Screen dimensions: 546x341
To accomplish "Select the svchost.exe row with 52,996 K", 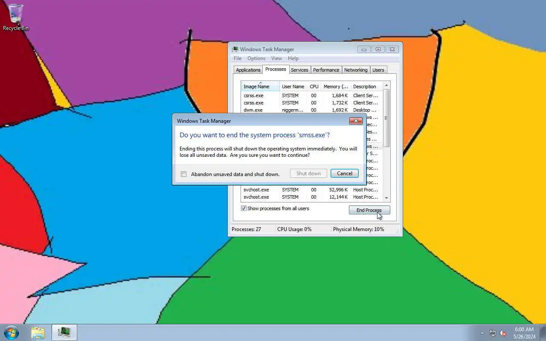I will point(312,190).
